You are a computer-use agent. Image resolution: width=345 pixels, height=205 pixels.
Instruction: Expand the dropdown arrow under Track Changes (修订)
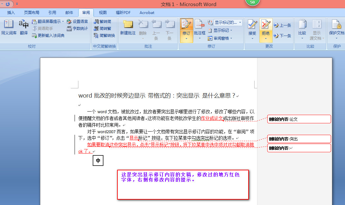186,39
